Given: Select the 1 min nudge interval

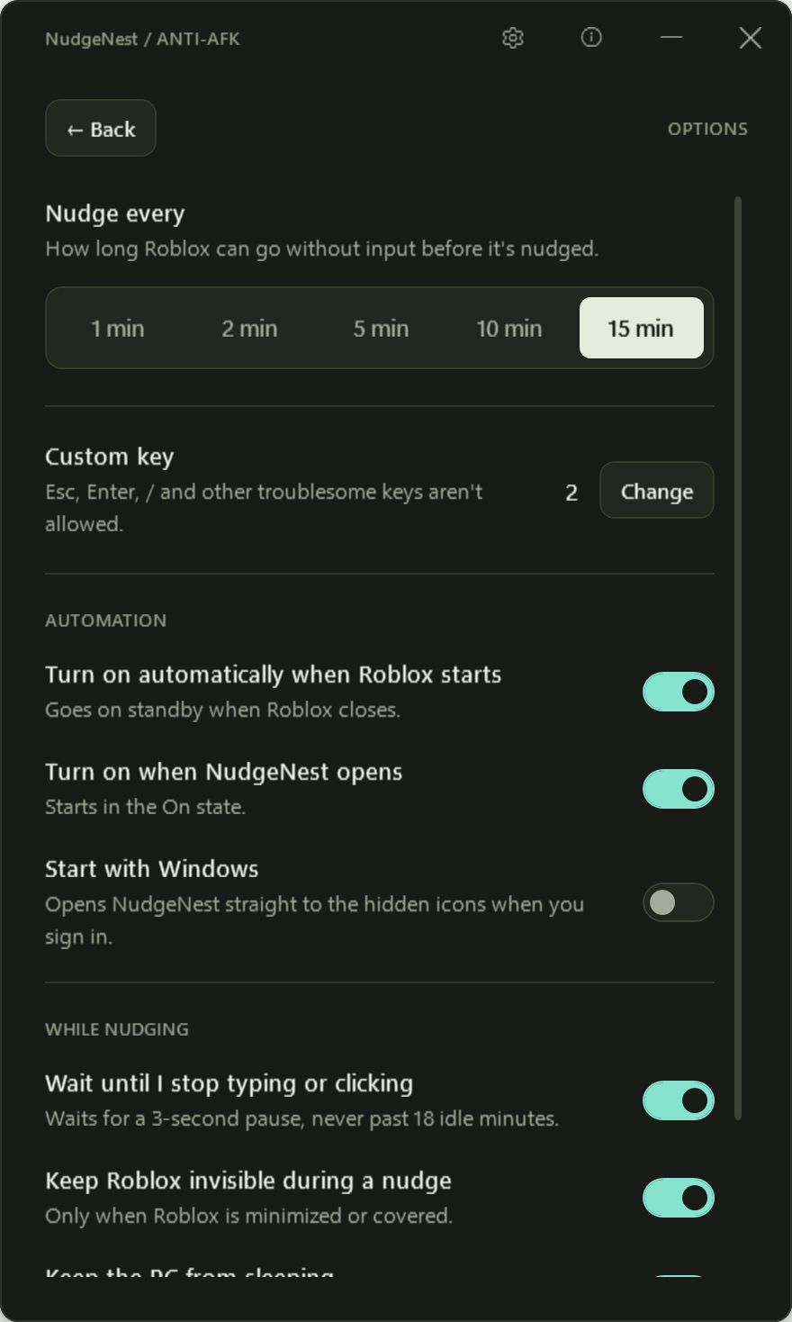Looking at the screenshot, I should pos(118,328).
